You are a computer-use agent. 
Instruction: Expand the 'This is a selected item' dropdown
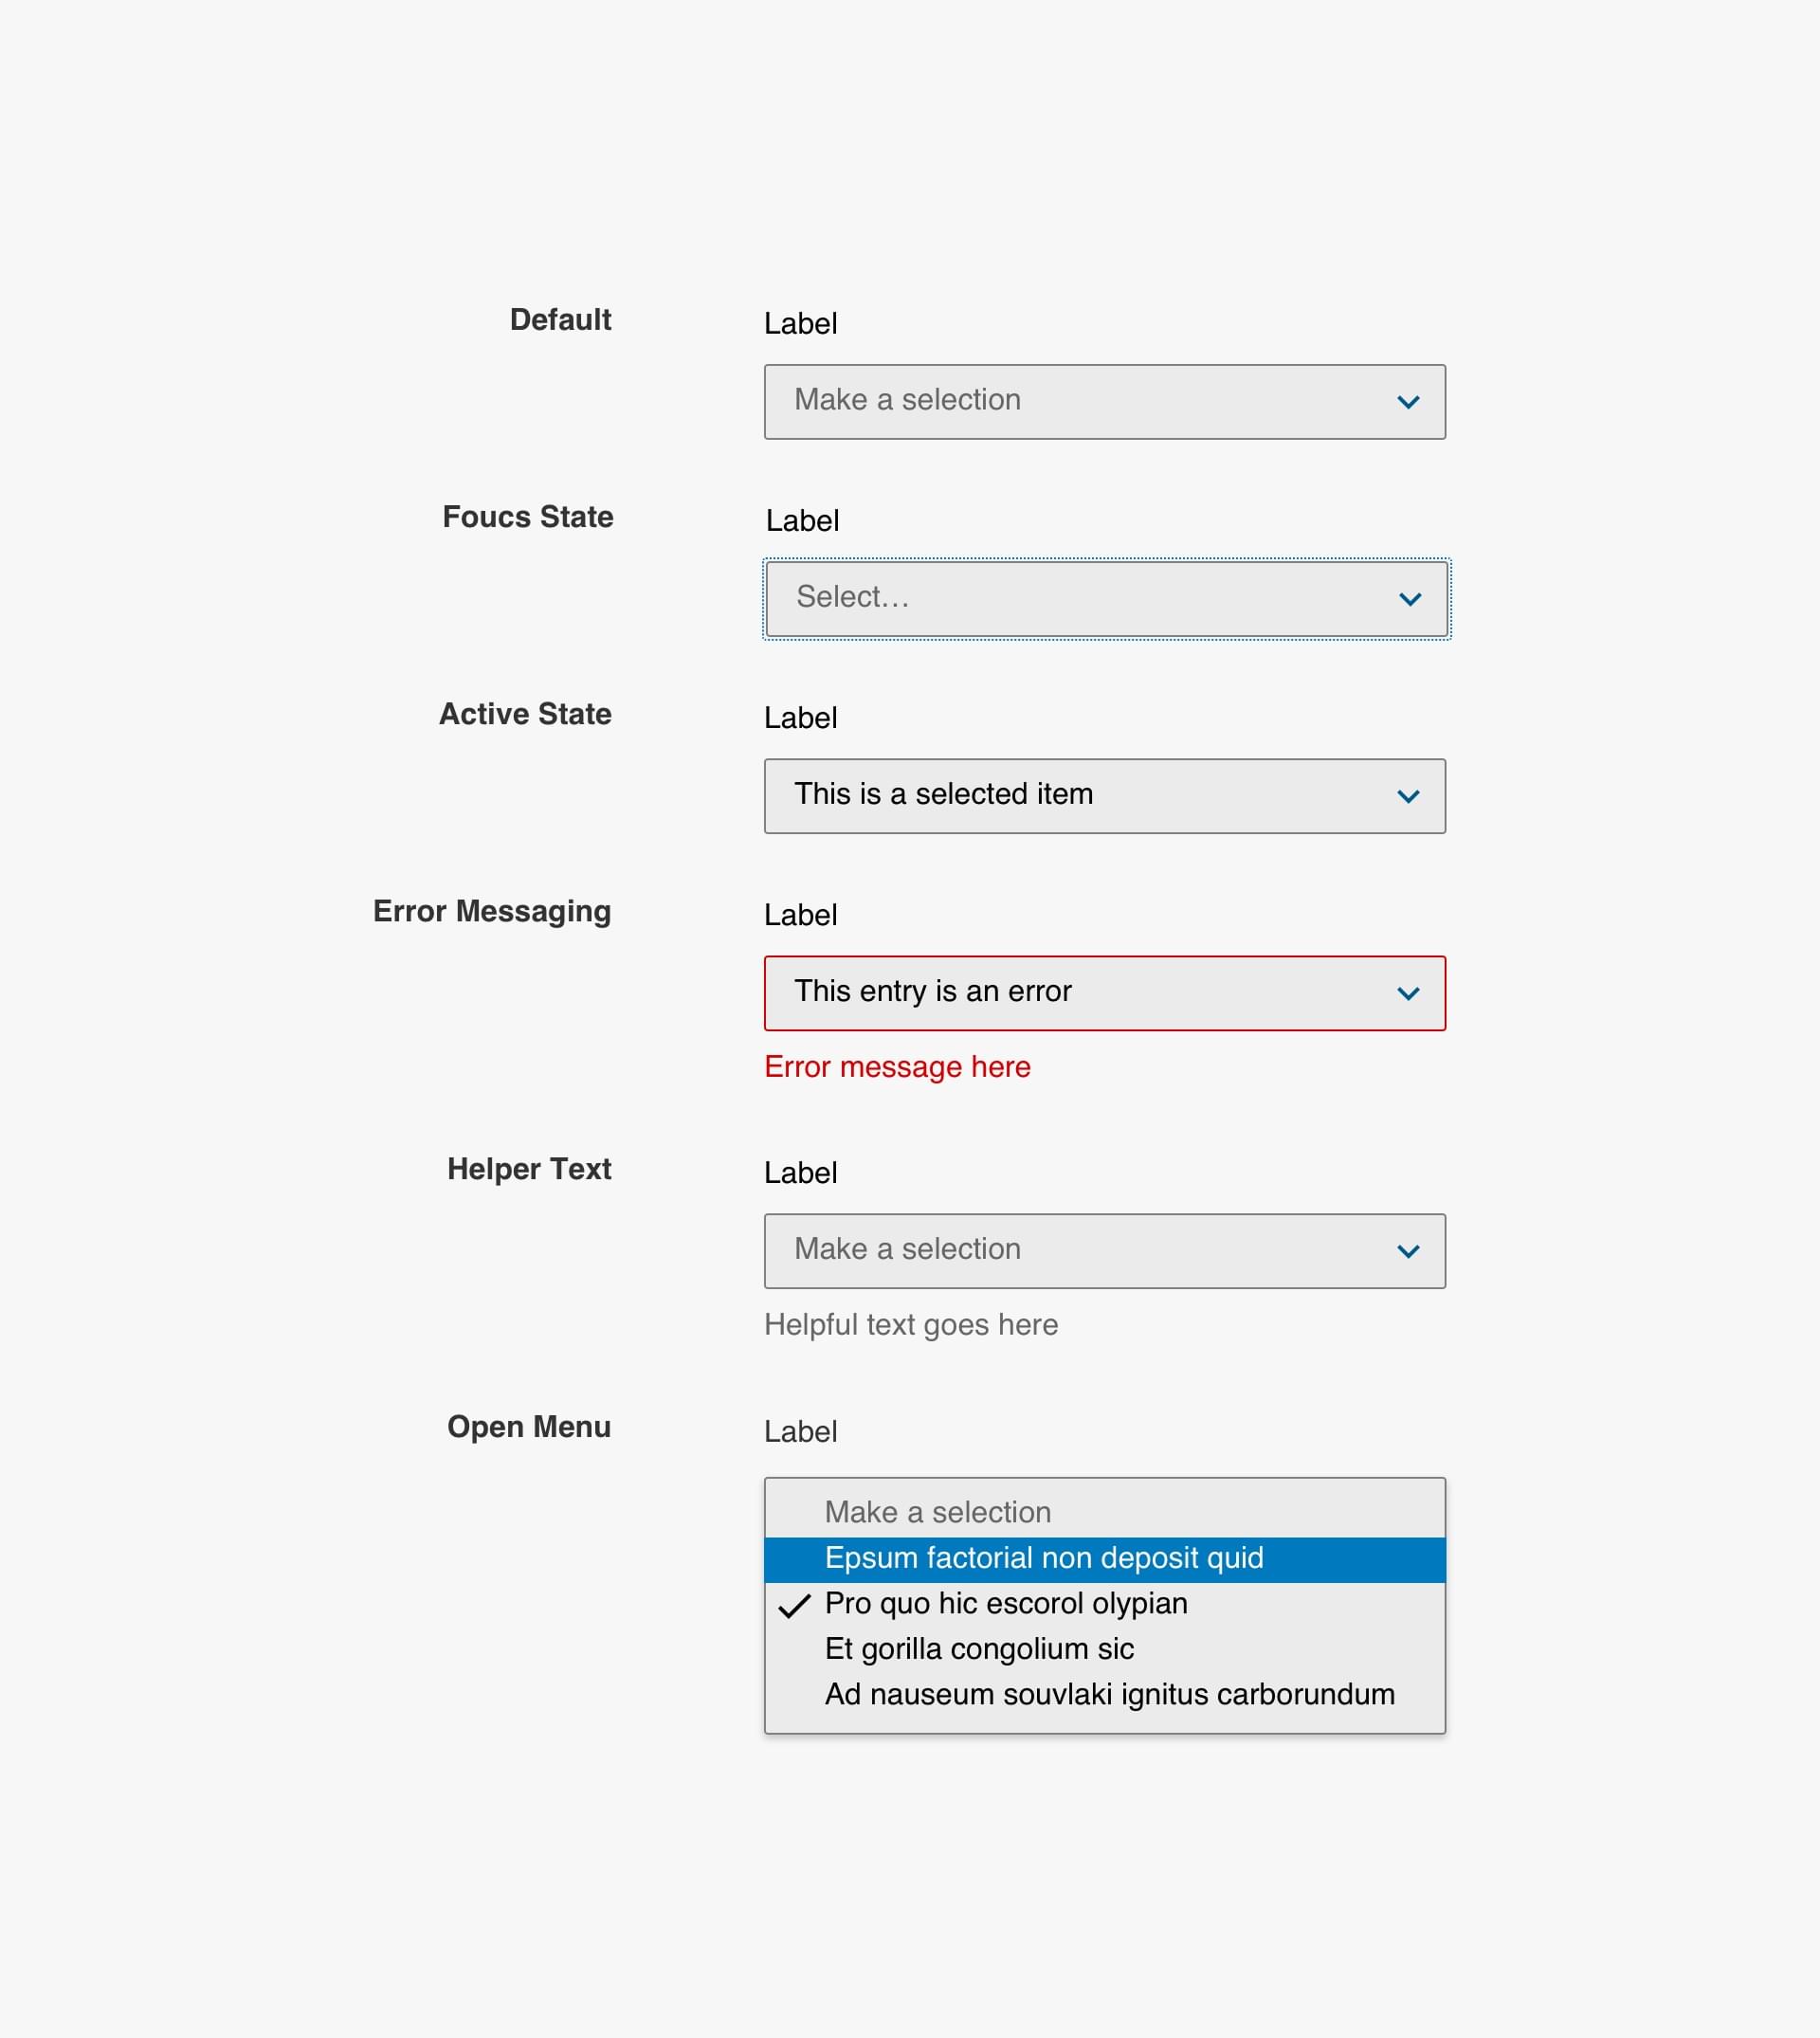pyautogui.click(x=1080, y=795)
